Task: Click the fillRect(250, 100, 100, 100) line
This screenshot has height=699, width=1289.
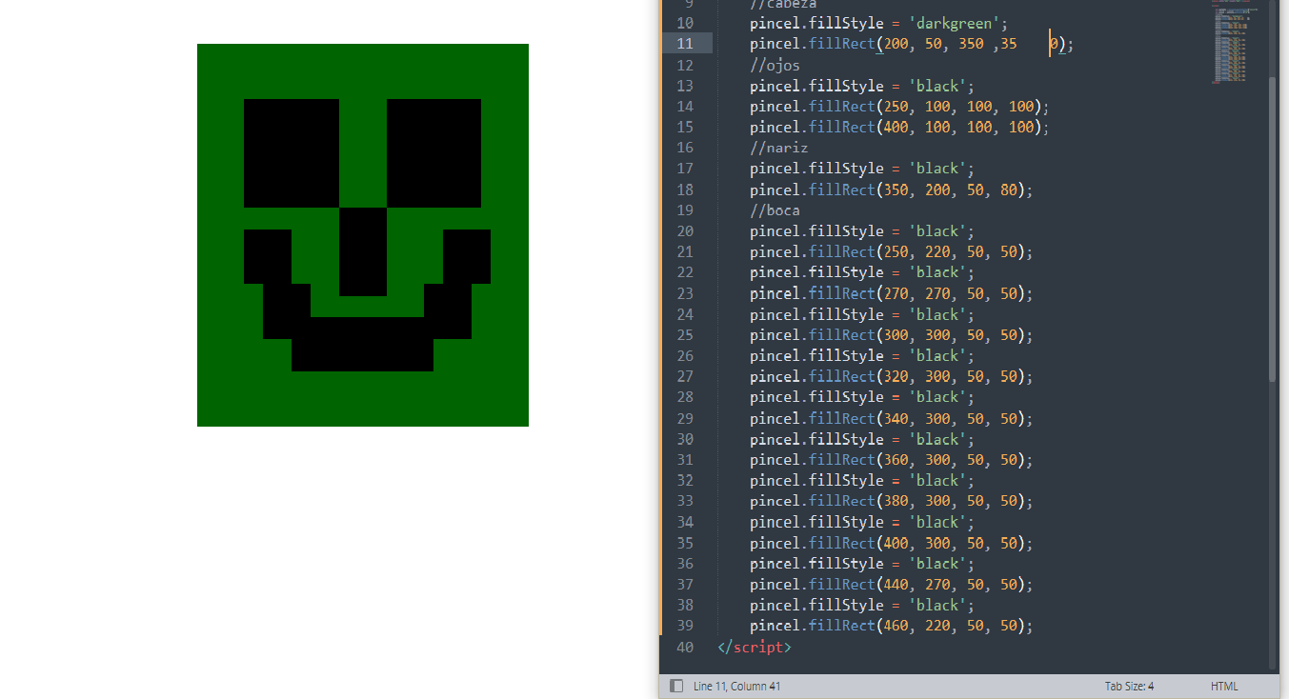Action: click(x=899, y=107)
